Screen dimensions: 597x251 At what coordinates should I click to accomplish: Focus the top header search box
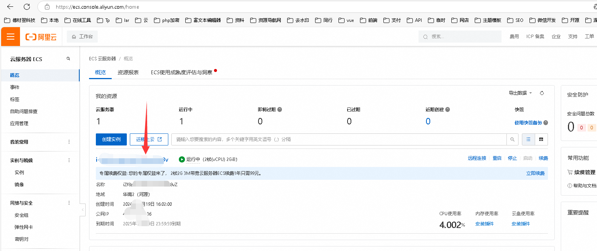tap(460, 37)
